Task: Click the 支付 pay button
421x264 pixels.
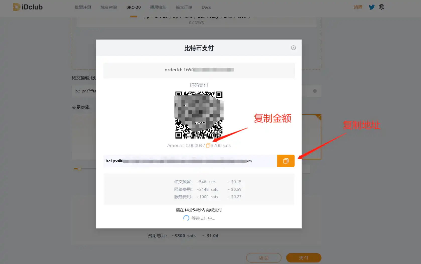Action: click(x=304, y=258)
